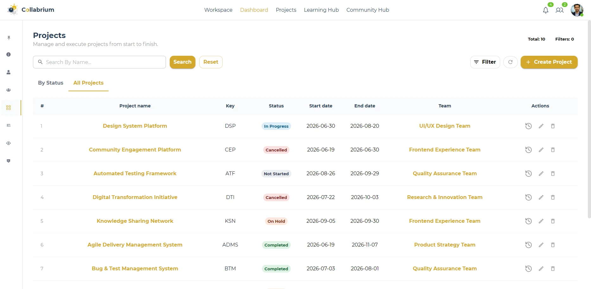Switch to the By Status tab
591x289 pixels.
tap(51, 83)
